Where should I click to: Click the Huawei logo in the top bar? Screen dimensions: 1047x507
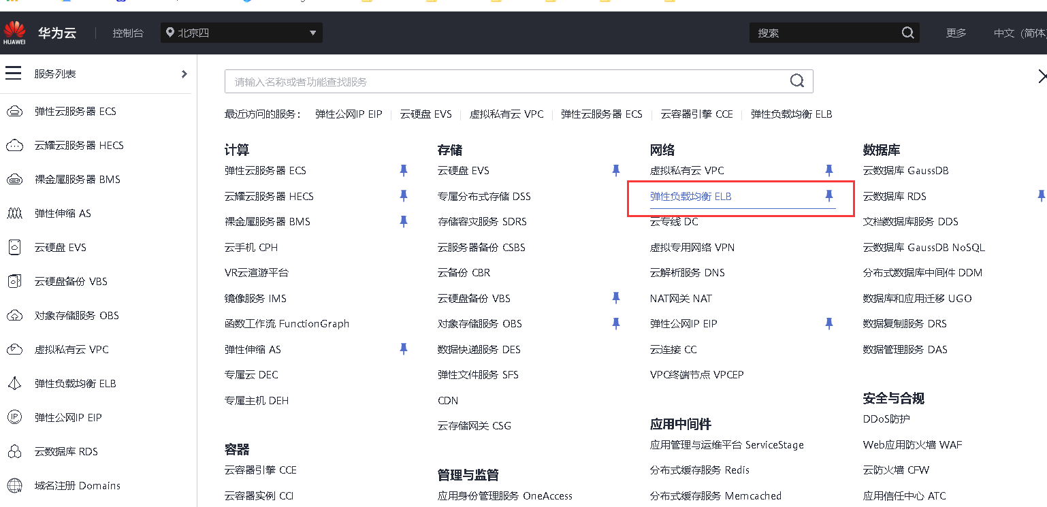[x=14, y=33]
